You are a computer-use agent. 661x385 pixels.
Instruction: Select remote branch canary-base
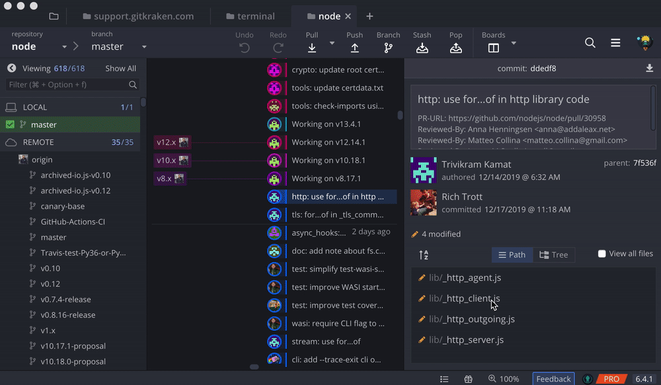click(62, 207)
